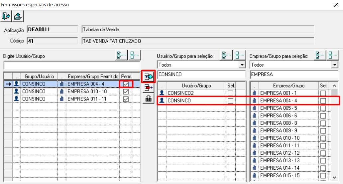Click user icon of CONSINCO2 row

[162, 93]
